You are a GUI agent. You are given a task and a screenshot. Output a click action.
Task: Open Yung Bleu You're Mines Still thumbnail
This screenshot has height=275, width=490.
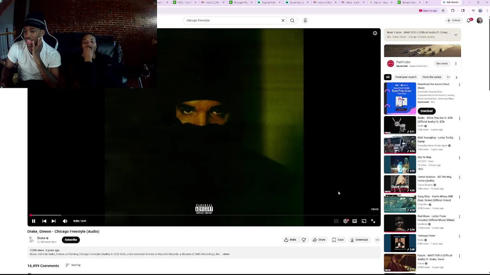click(x=400, y=204)
